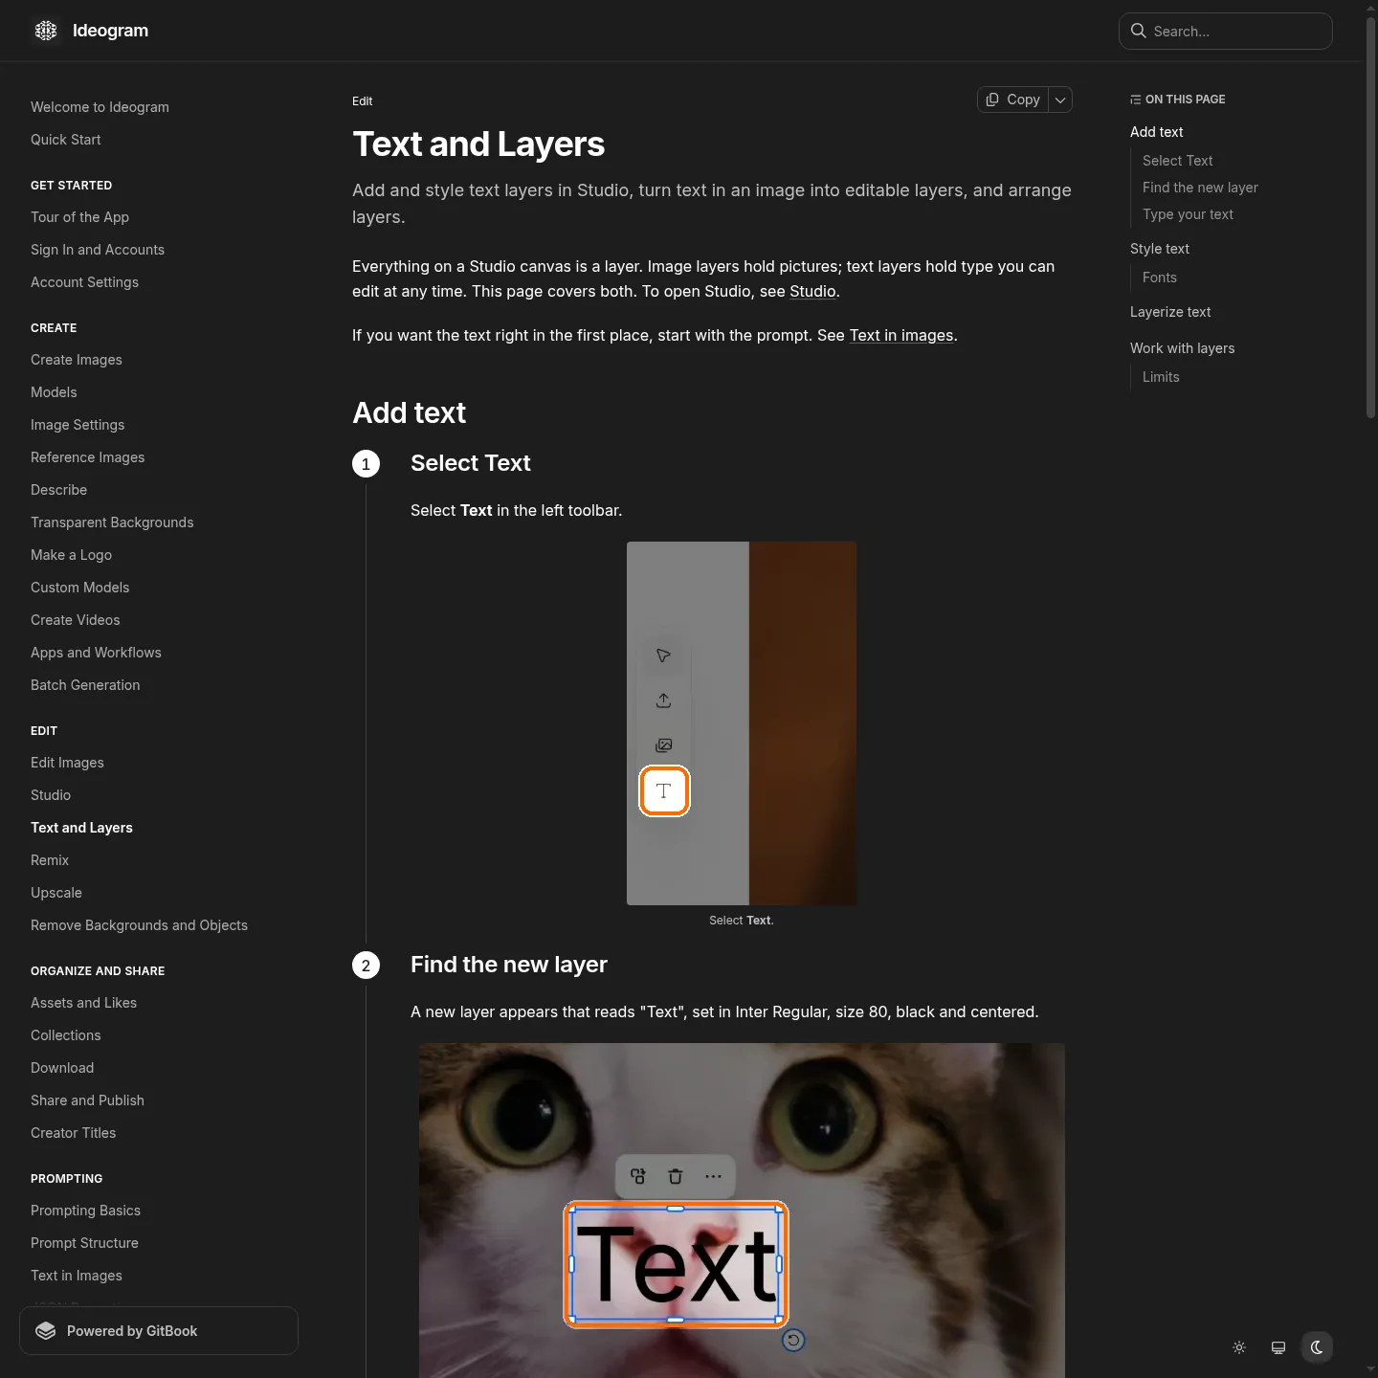Open Remix sidebar page
Image resolution: width=1378 pixels, height=1378 pixels.
point(50,860)
